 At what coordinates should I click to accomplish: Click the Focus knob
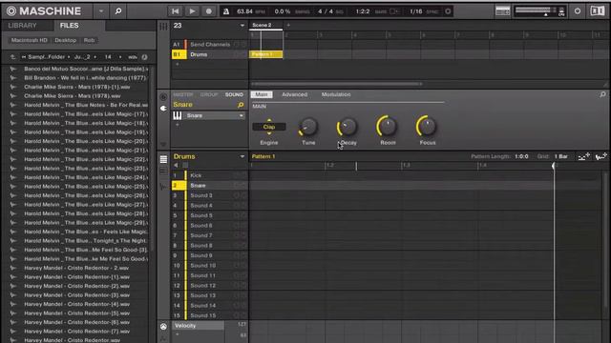coord(427,126)
